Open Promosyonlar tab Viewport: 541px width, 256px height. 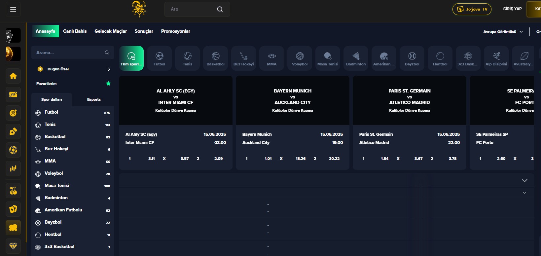click(176, 31)
